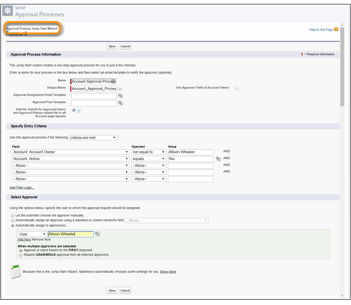Open the Account: Active field dropdown

[x=71, y=159]
